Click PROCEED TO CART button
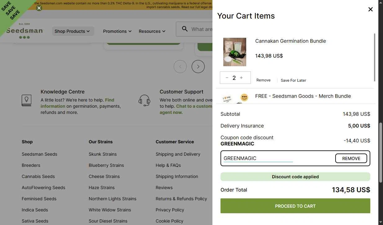The image size is (383, 225). (295, 206)
